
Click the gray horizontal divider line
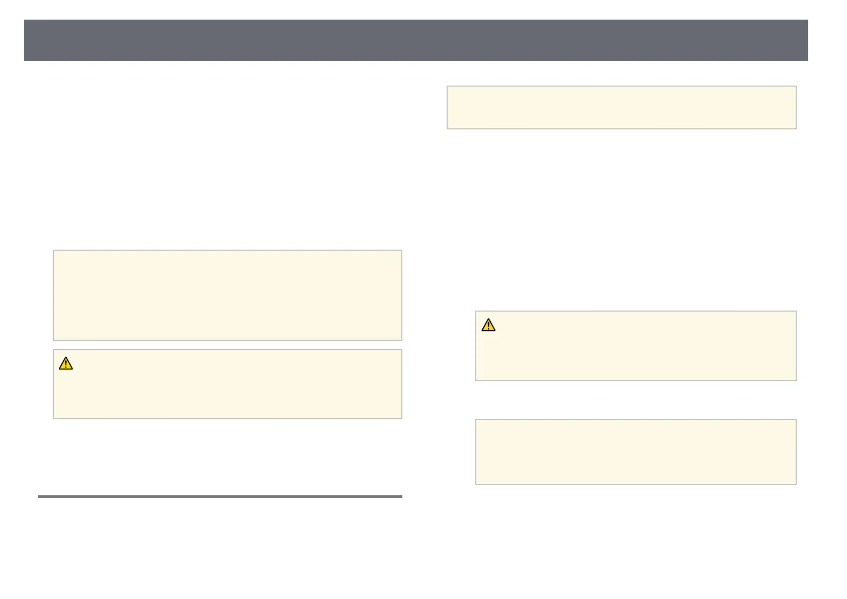220,496
